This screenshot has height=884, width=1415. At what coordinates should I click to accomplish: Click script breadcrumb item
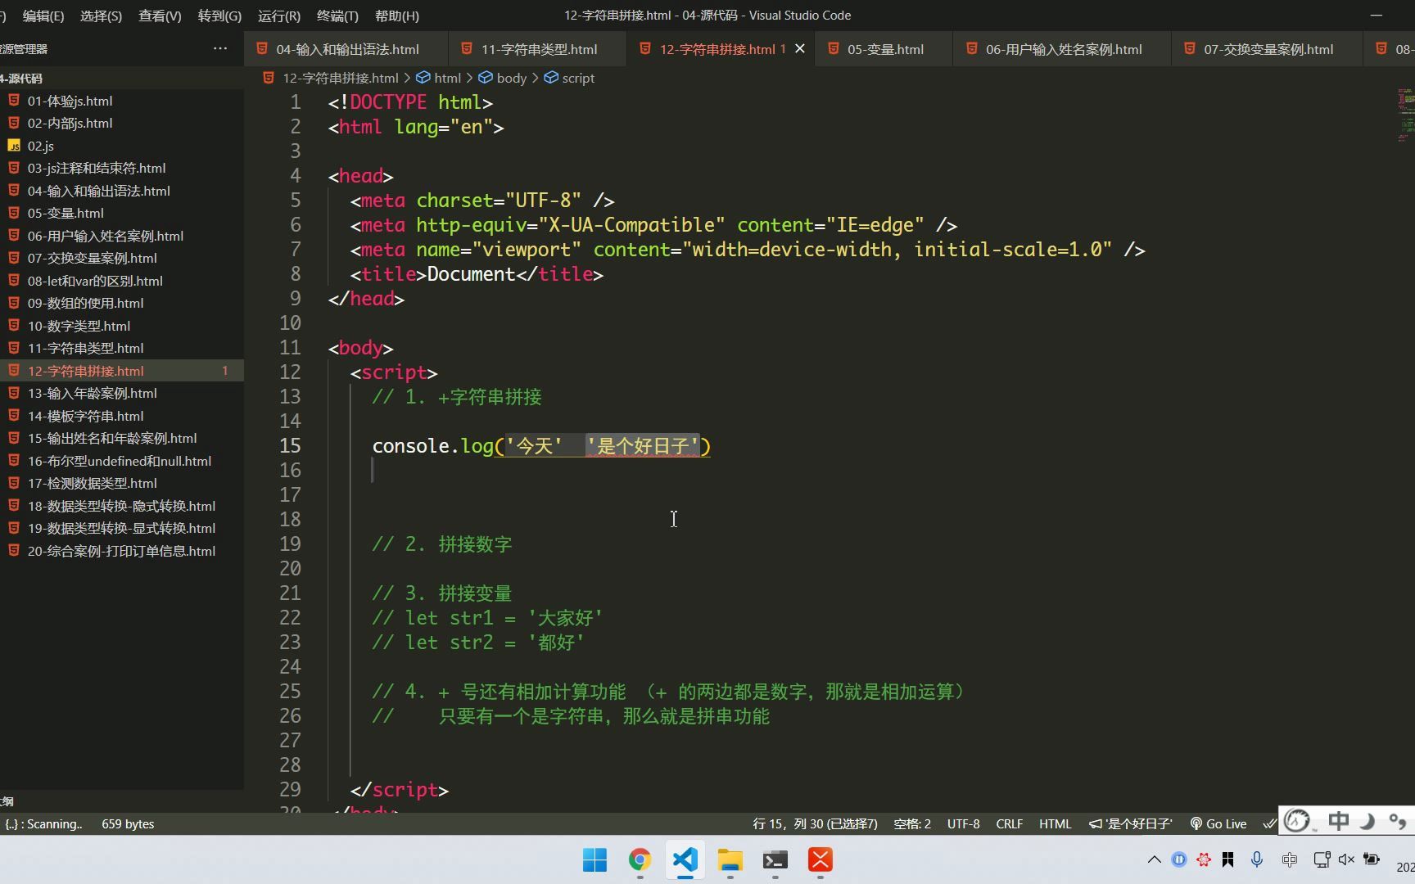[578, 78]
